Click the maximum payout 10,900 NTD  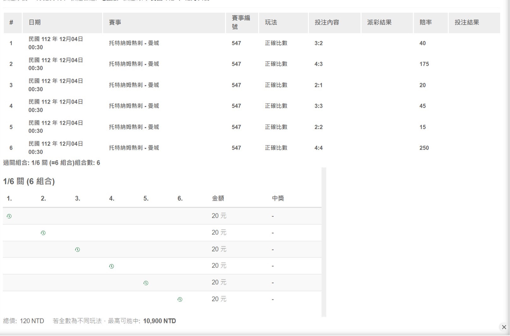pyautogui.click(x=159, y=321)
